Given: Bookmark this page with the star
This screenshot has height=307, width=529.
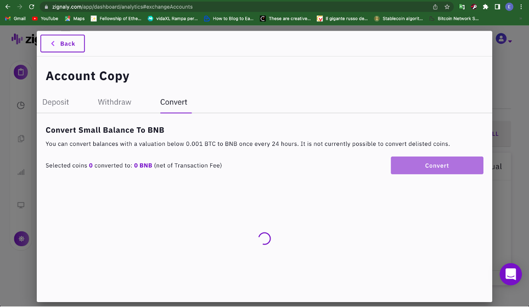Looking at the screenshot, I should (x=447, y=7).
